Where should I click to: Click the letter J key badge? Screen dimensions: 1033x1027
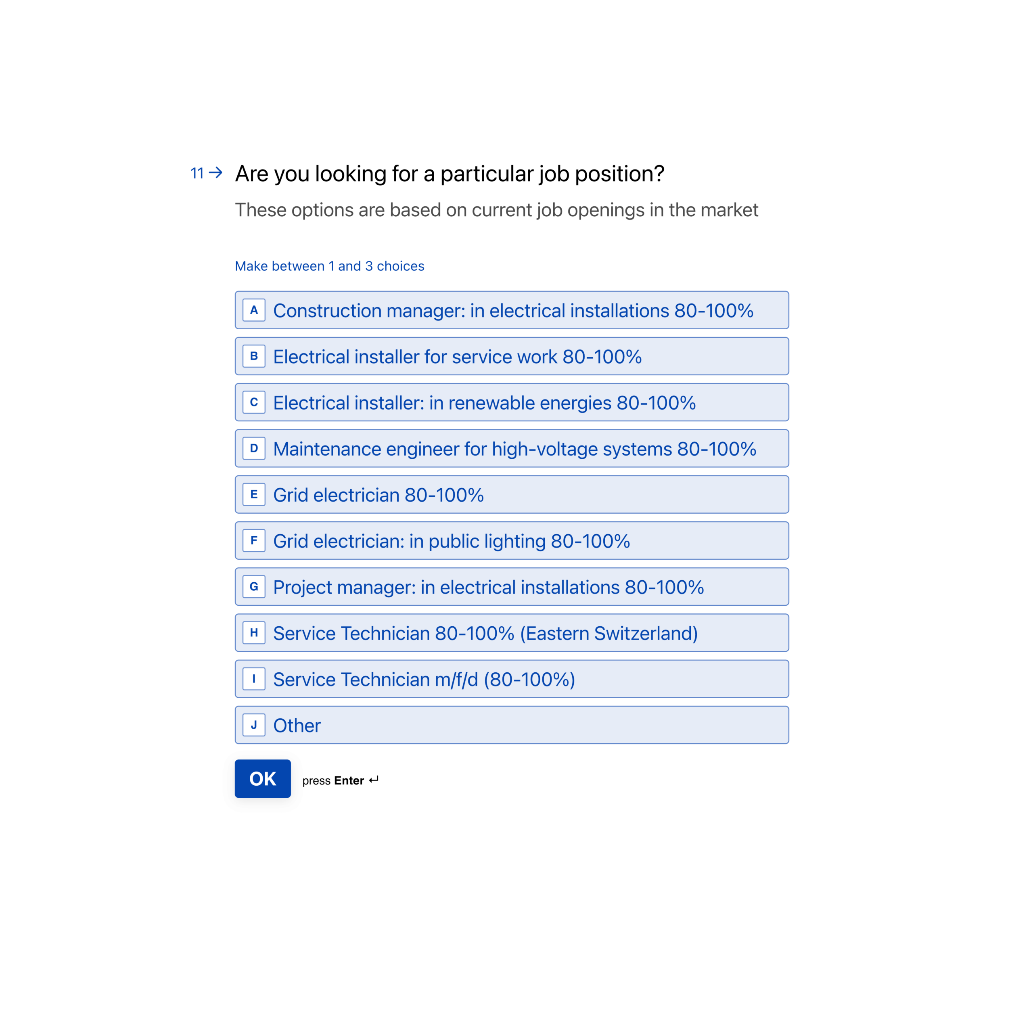(x=254, y=725)
